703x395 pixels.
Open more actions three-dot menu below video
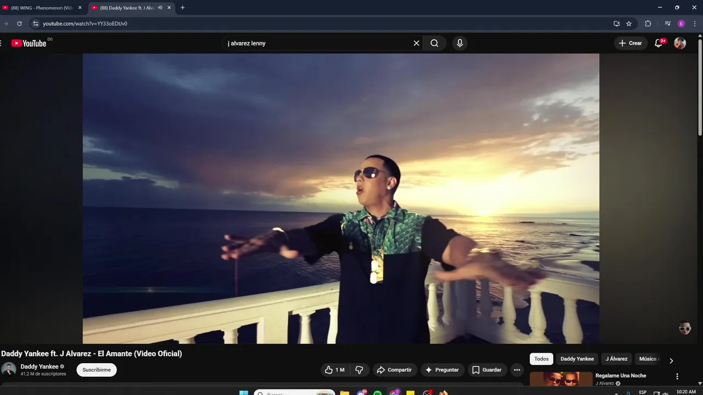(x=517, y=370)
